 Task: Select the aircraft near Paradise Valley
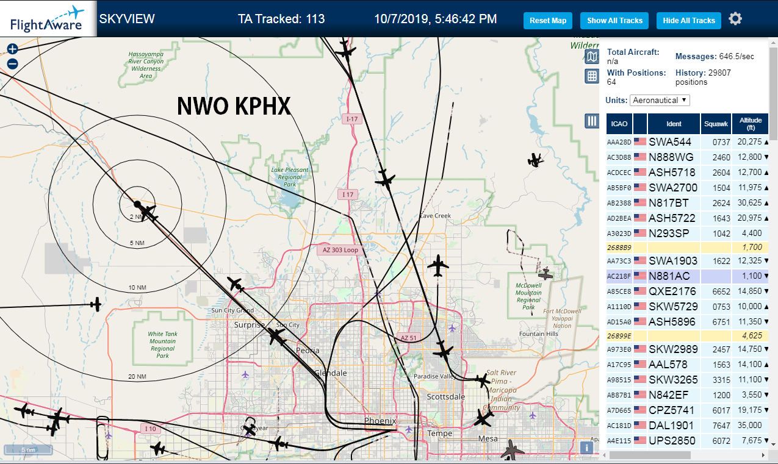point(444,352)
